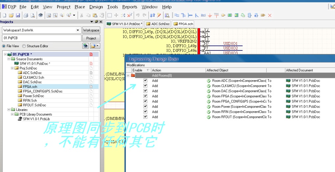
Task: Select FPGA.sch in the project tree
Action: click(x=30, y=86)
